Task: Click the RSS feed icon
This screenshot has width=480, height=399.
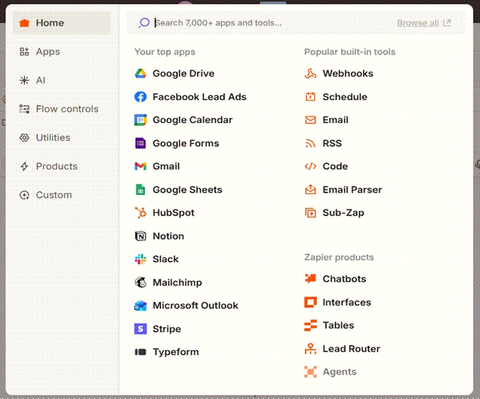Action: [311, 143]
